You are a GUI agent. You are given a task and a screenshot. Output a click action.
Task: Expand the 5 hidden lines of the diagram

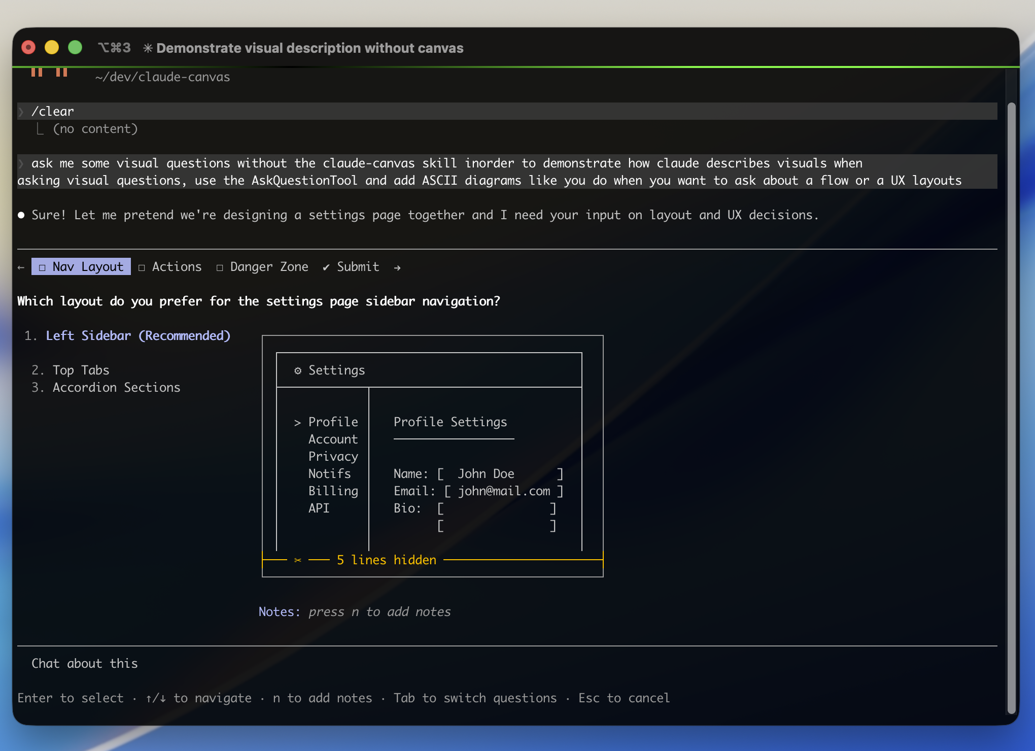tap(386, 560)
